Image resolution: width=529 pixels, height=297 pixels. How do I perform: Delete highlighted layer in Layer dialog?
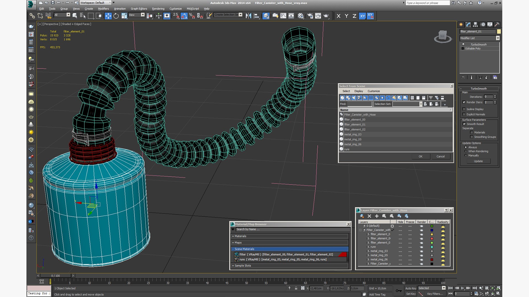click(x=369, y=216)
